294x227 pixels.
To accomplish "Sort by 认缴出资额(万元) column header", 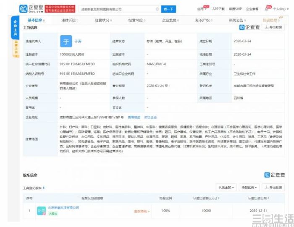I will 206,198.
